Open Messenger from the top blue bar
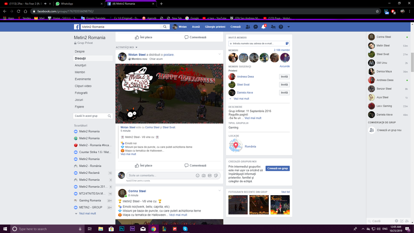 pos(256,27)
